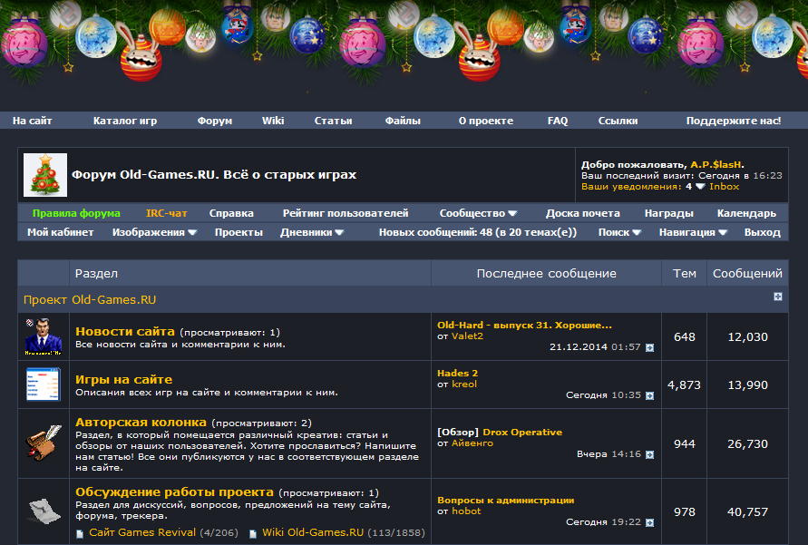The height and width of the screenshot is (545, 808).
Task: Open Wiki in the top menu
Action: coord(273,121)
